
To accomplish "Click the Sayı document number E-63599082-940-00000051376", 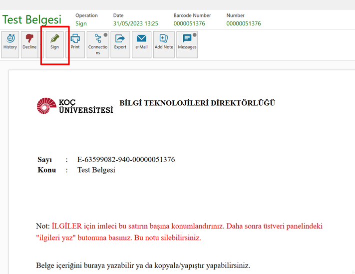I will pyautogui.click(x=126, y=160).
